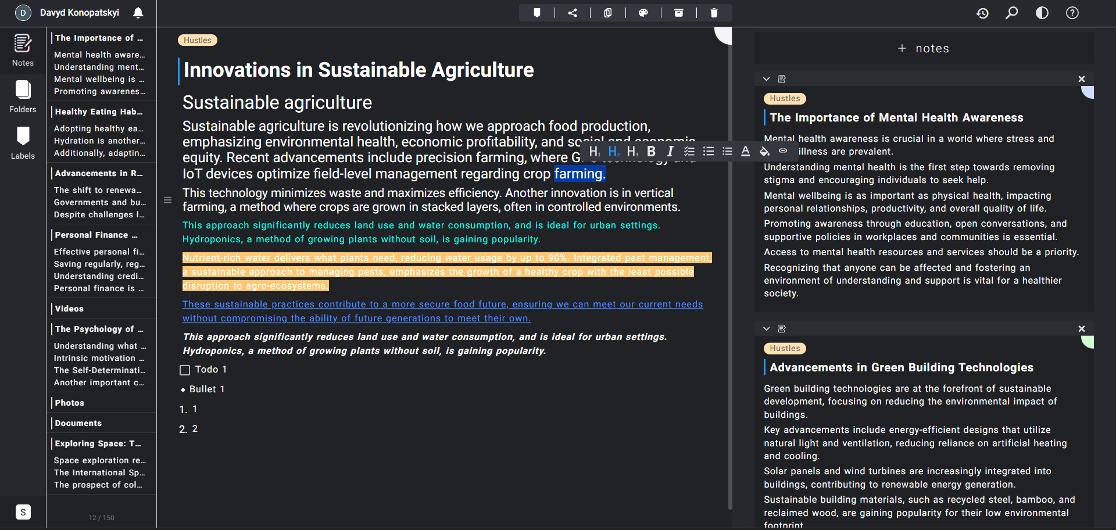
Task: Open the Documents note in list
Action: coord(101,423)
